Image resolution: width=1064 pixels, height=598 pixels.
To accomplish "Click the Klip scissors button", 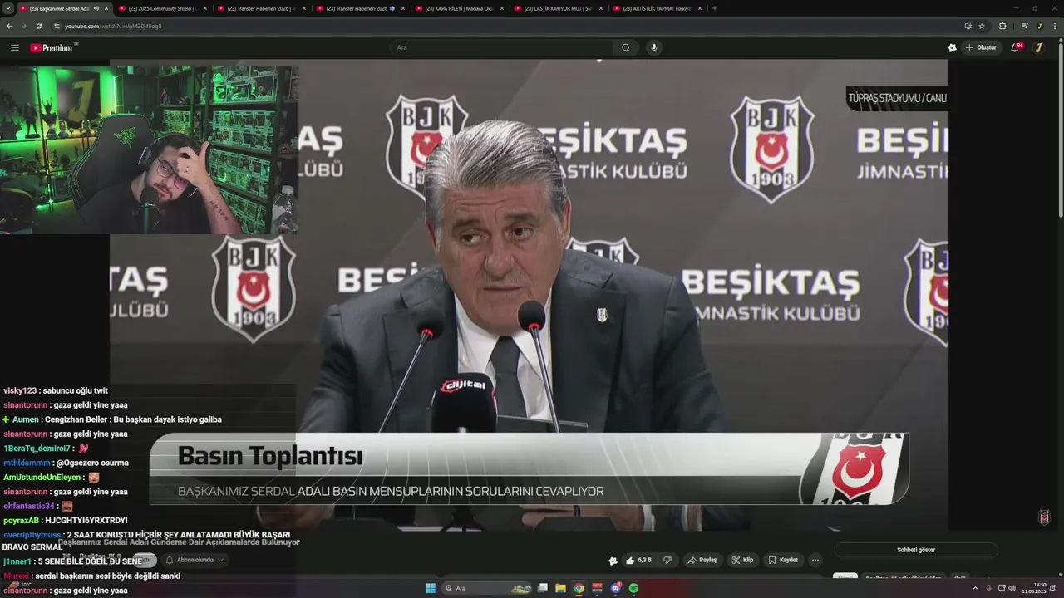I will pyautogui.click(x=742, y=560).
